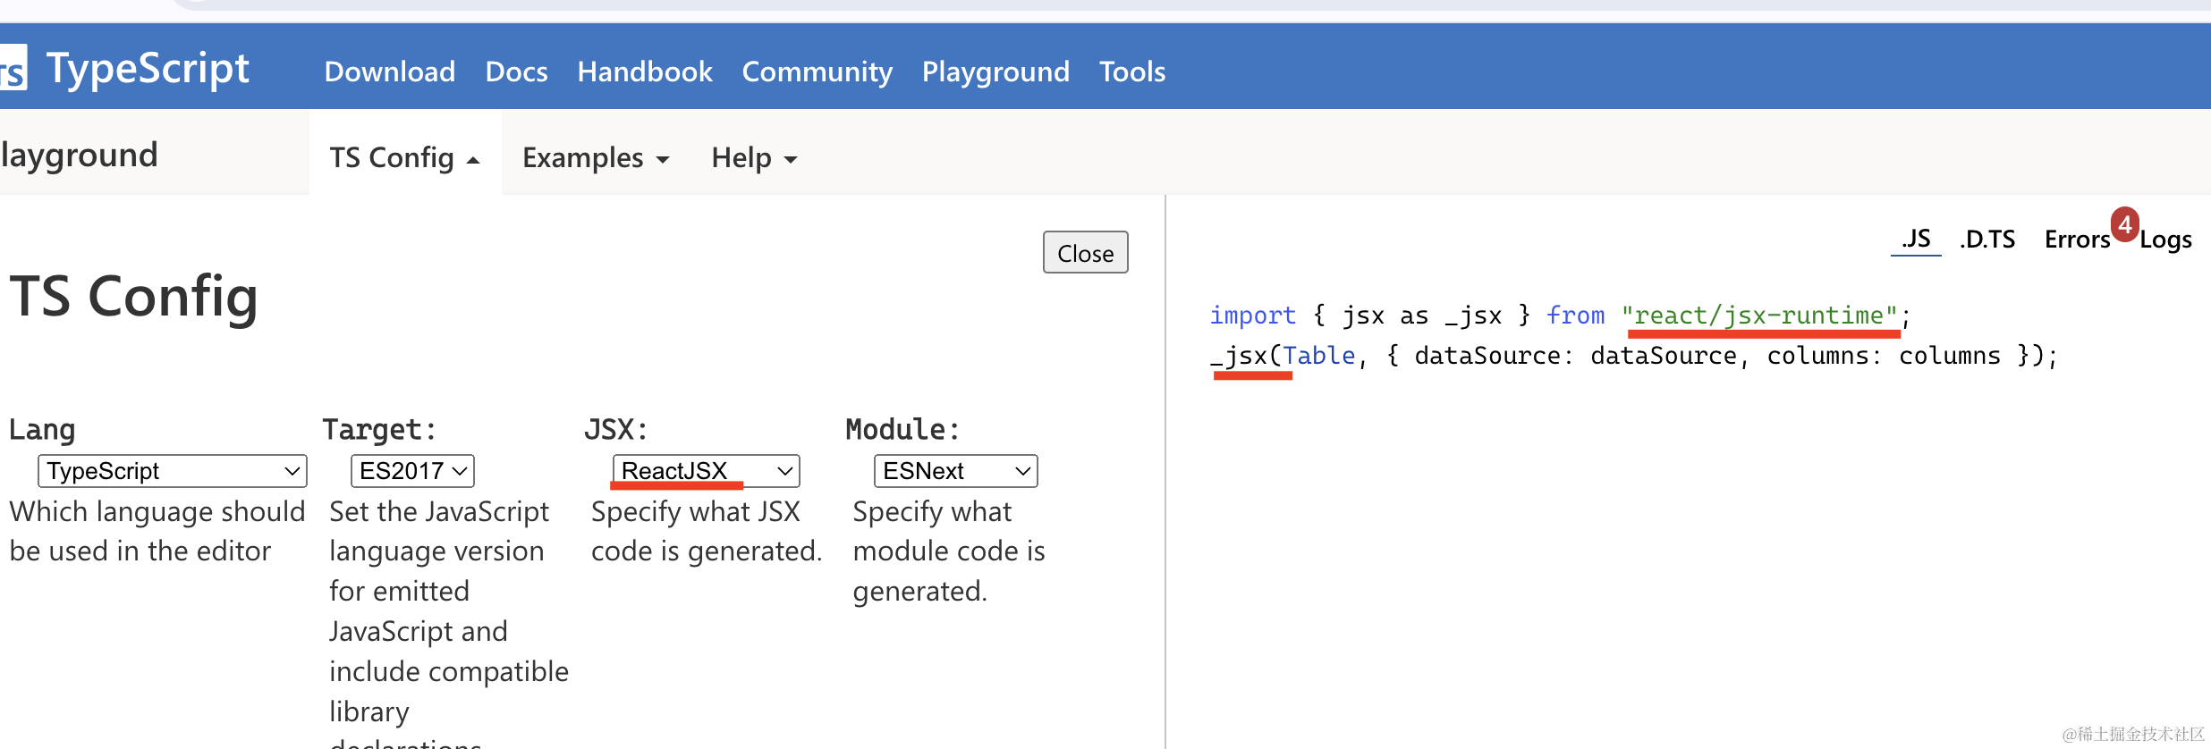Open the Module ESNext dropdown

pyautogui.click(x=955, y=471)
